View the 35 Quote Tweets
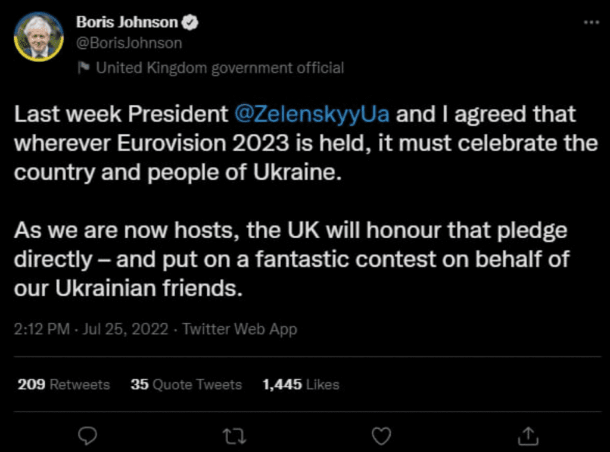610x452 pixels. pos(186,384)
